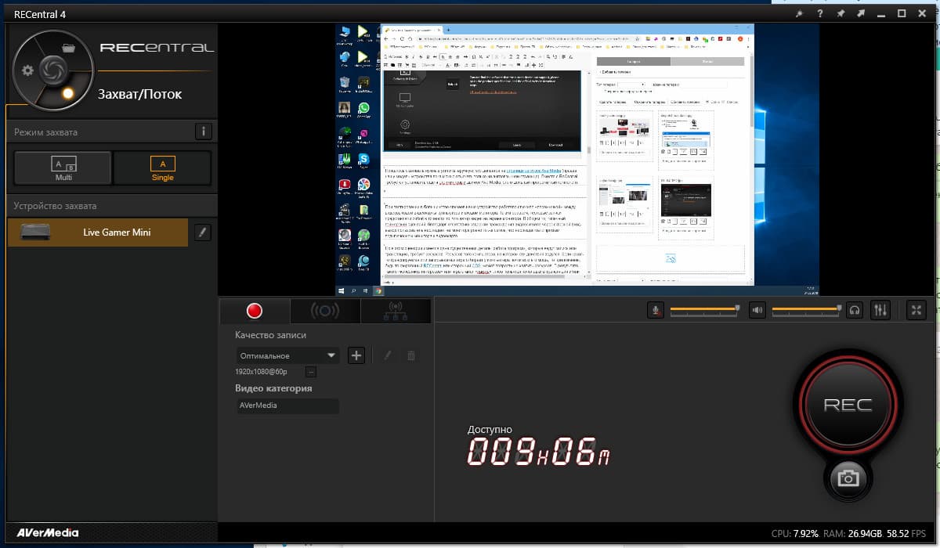Mute the microphone input
940x548 pixels.
coord(656,310)
